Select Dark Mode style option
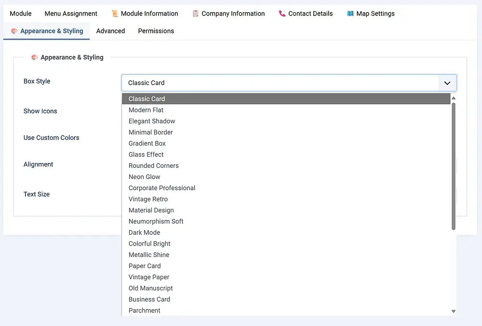The width and height of the screenshot is (482, 326). (x=144, y=232)
